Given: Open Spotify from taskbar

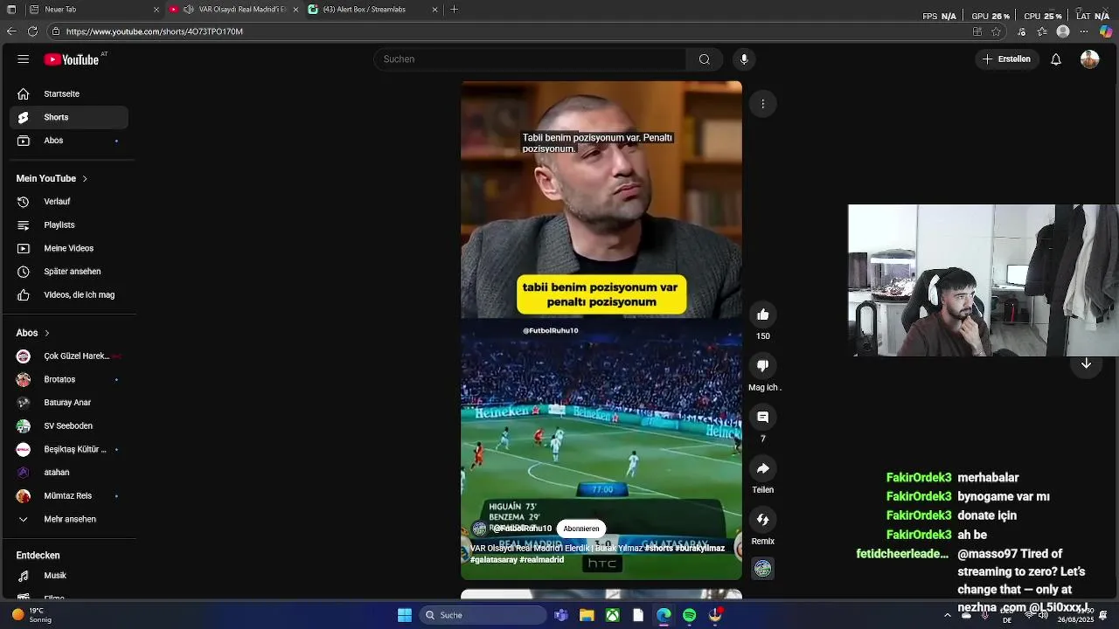Looking at the screenshot, I should [690, 615].
